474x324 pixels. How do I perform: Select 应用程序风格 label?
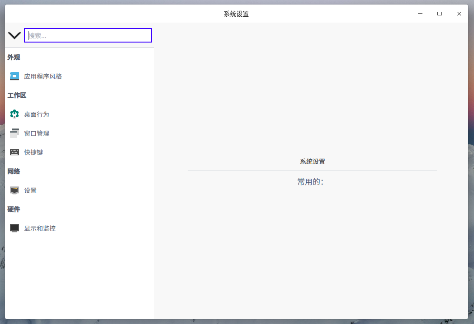click(43, 76)
